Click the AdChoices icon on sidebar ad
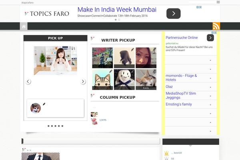 pos(213,33)
